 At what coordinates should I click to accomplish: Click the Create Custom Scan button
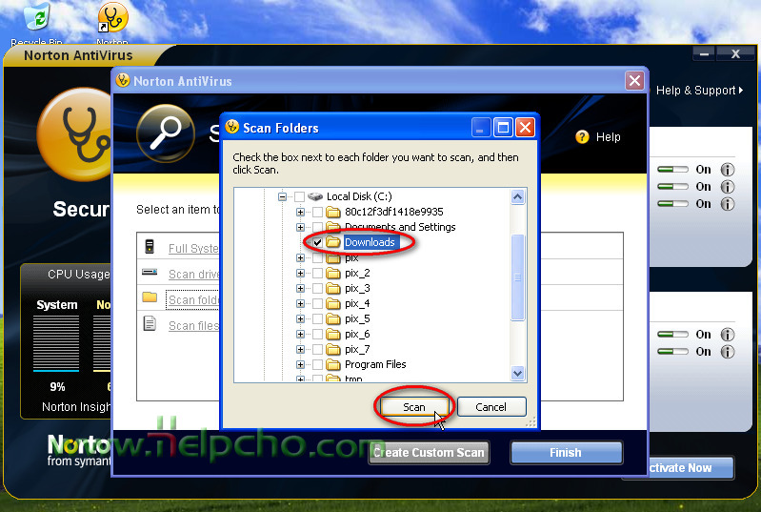(x=429, y=453)
